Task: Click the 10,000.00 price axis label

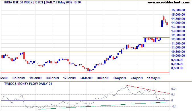Action: 178,56
